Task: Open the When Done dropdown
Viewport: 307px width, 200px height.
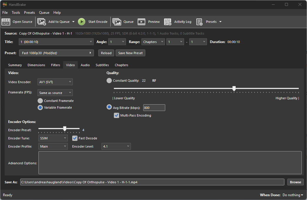Action: pyautogui.click(x=293, y=195)
